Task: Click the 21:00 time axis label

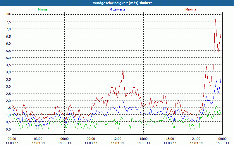Action: (196, 139)
